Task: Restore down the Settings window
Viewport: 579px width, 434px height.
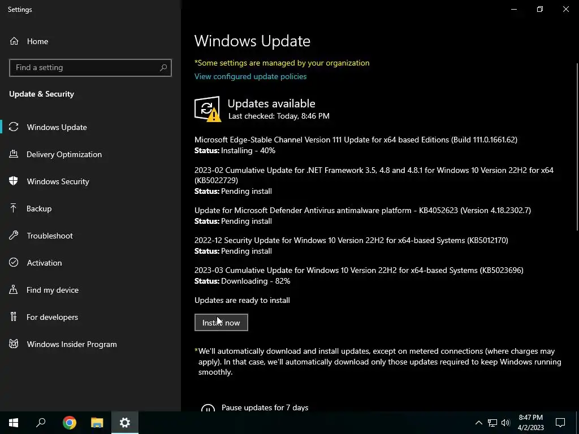Action: tap(540, 9)
